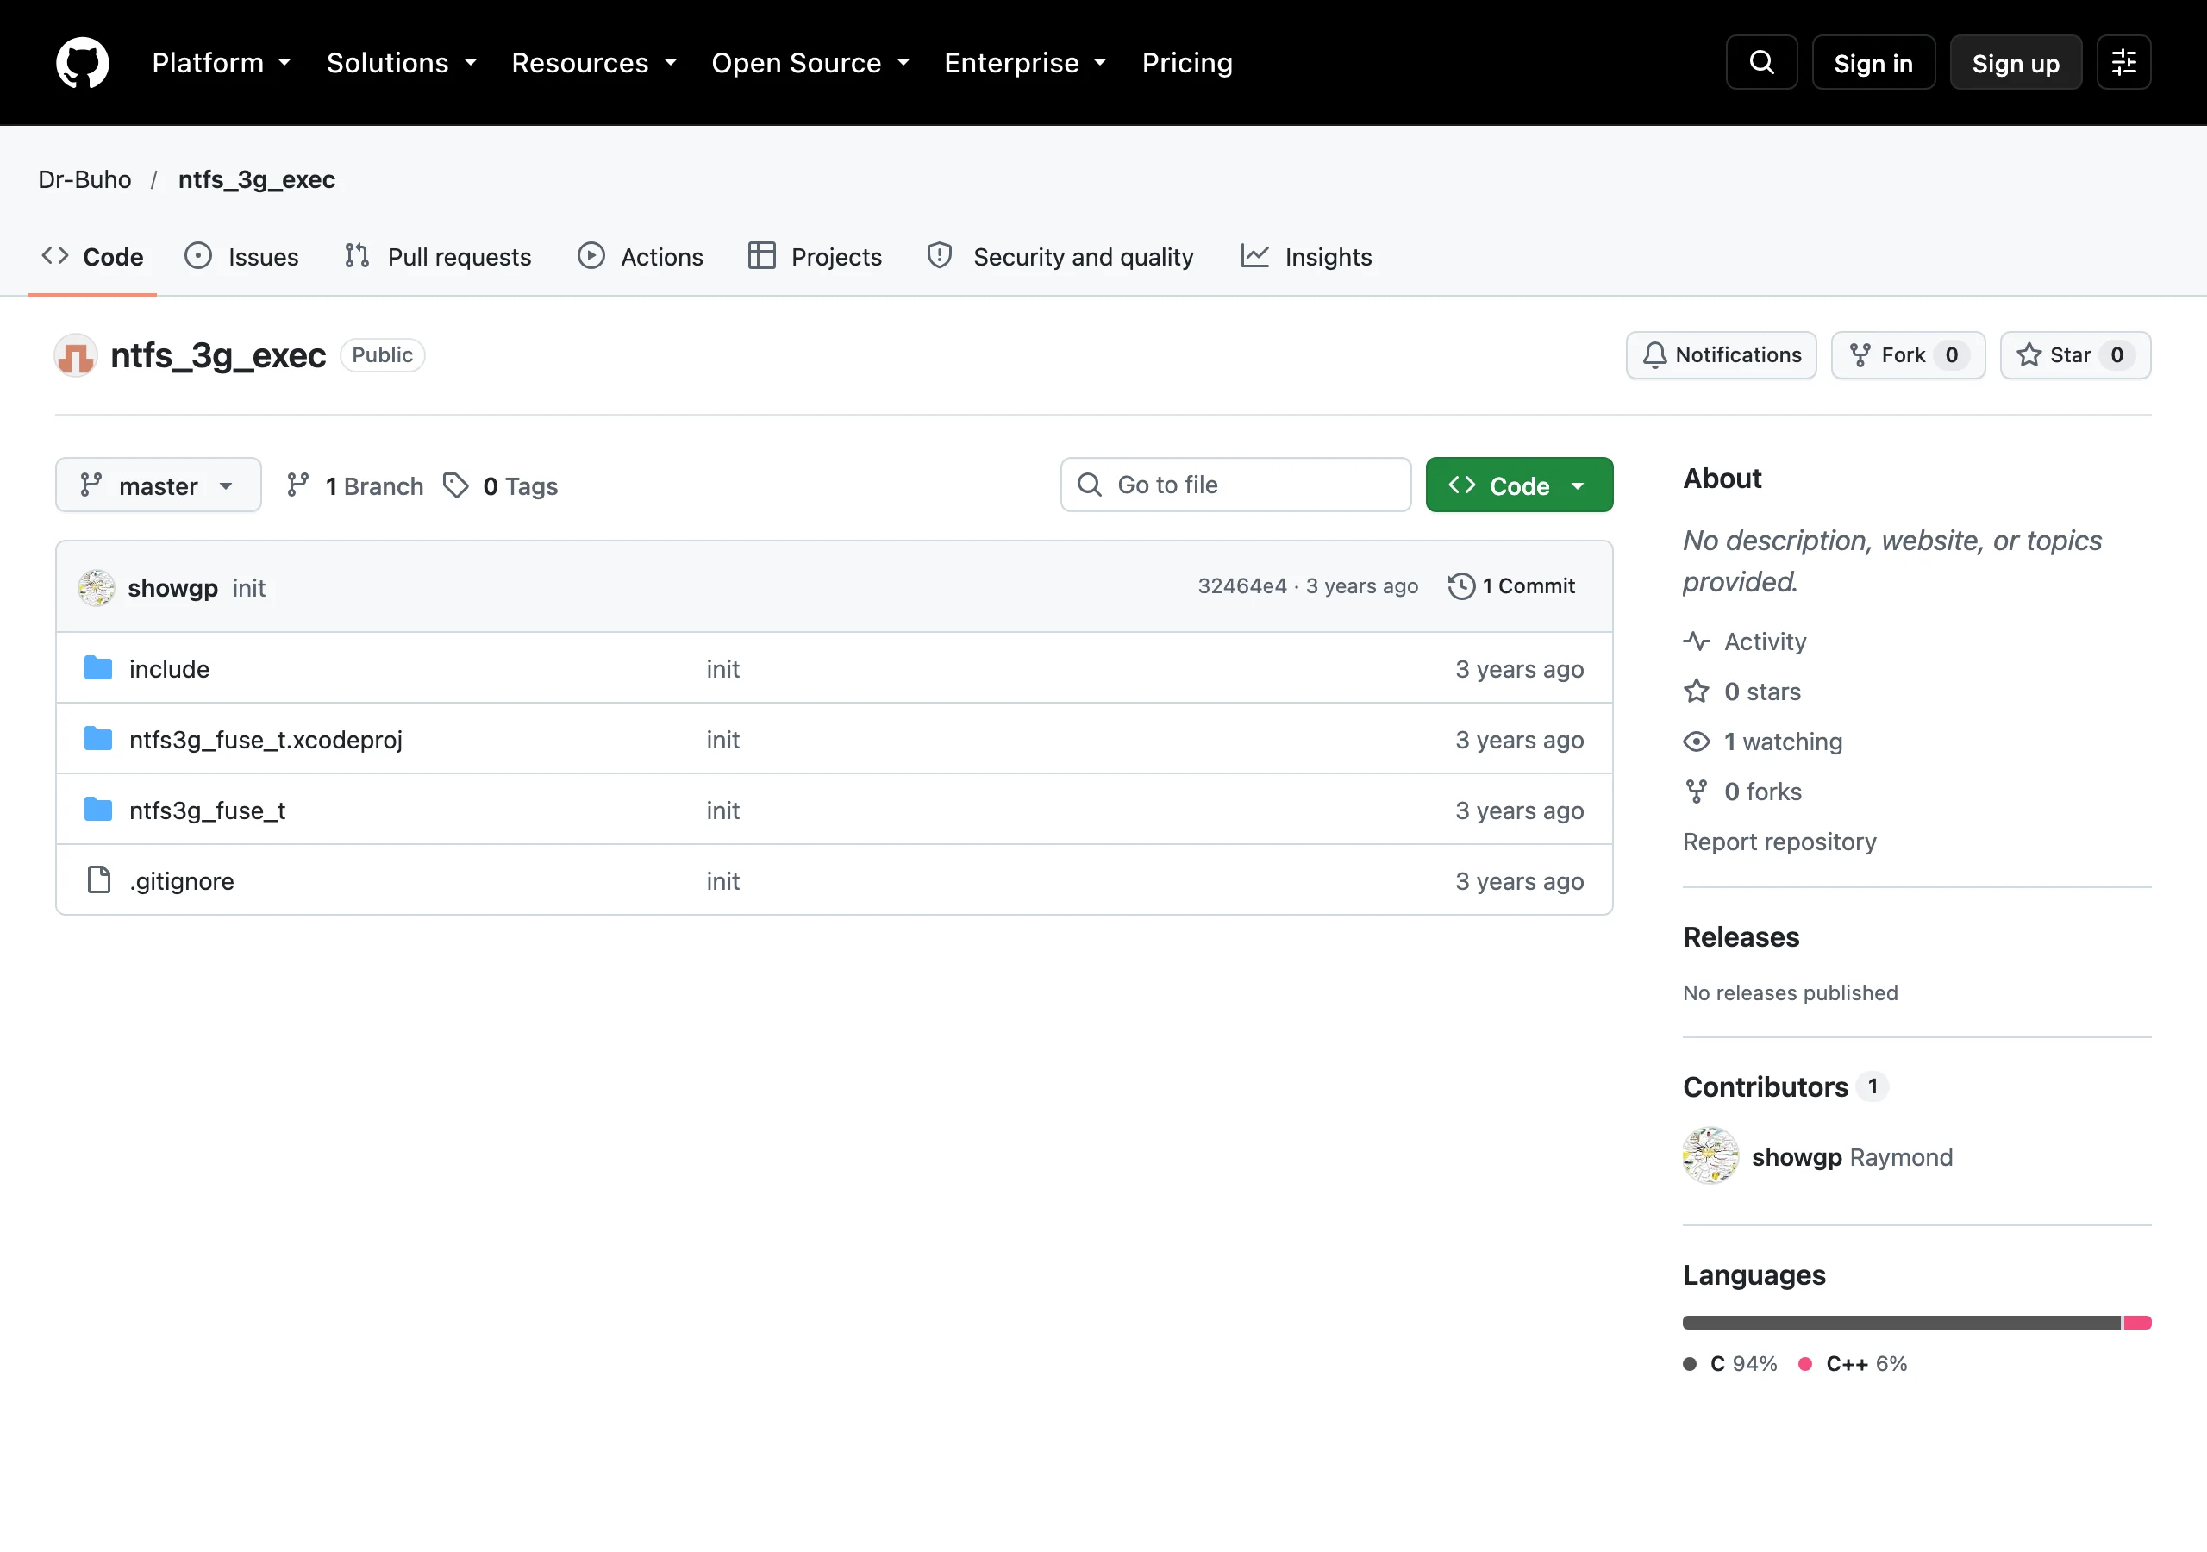The image size is (2207, 1552).
Task: Expand the Platform menu
Action: 222,62
